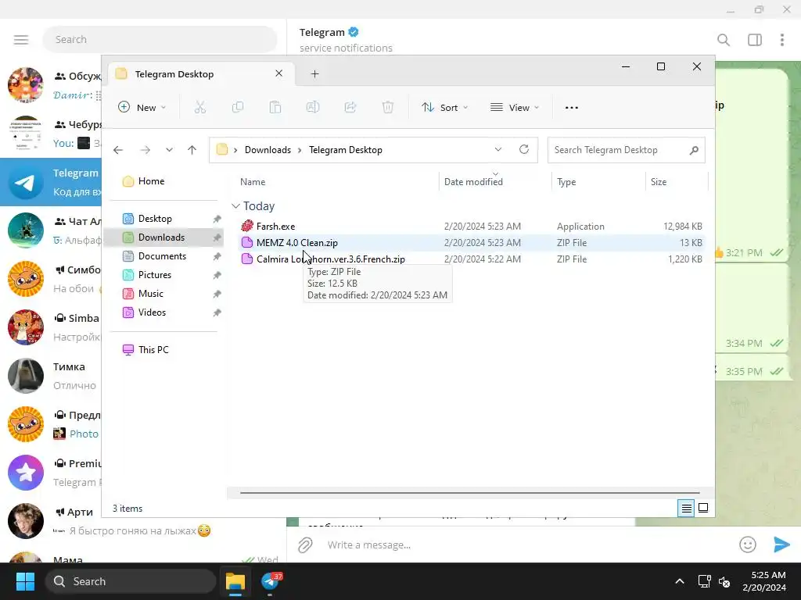801x600 pixels.
Task: Open the See more three-dots menu in Explorer
Action: (572, 108)
